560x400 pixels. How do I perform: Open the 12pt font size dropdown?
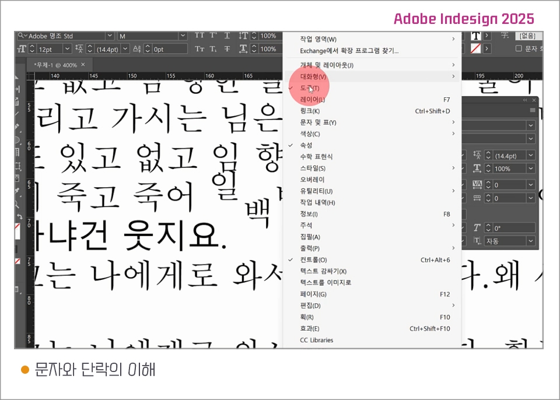(68, 49)
